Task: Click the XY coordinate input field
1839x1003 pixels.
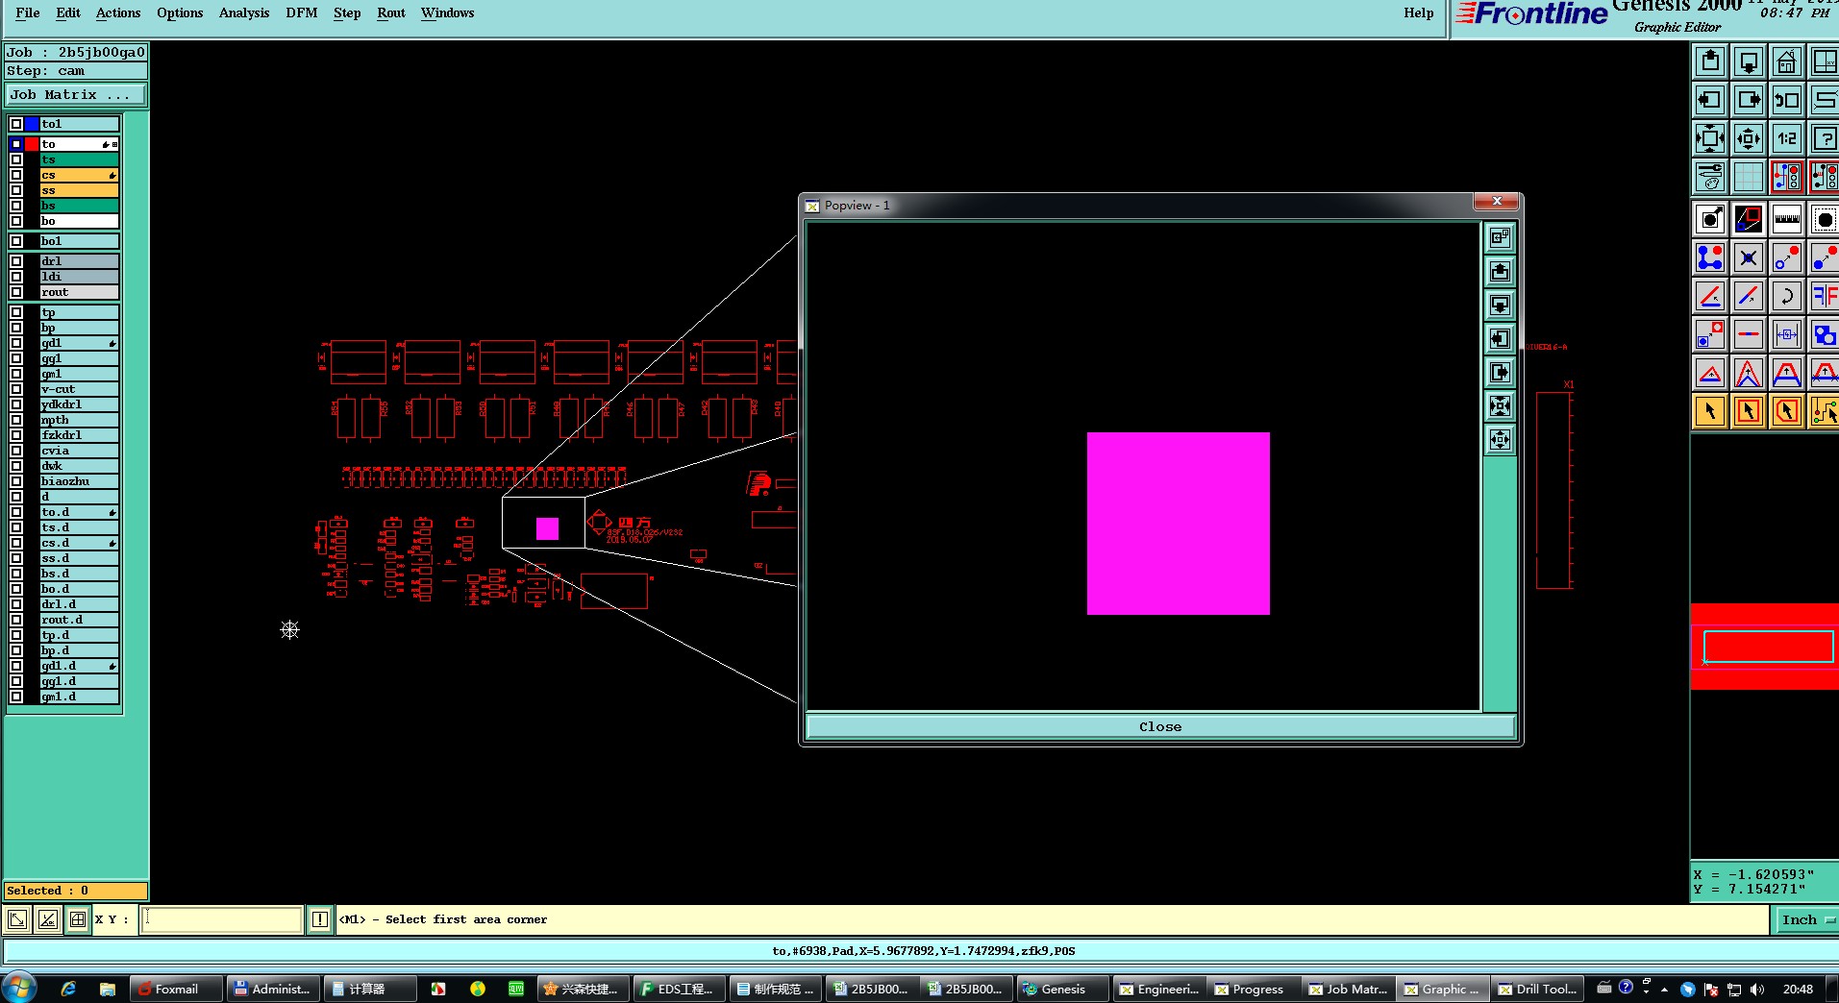Action: [x=221, y=920]
